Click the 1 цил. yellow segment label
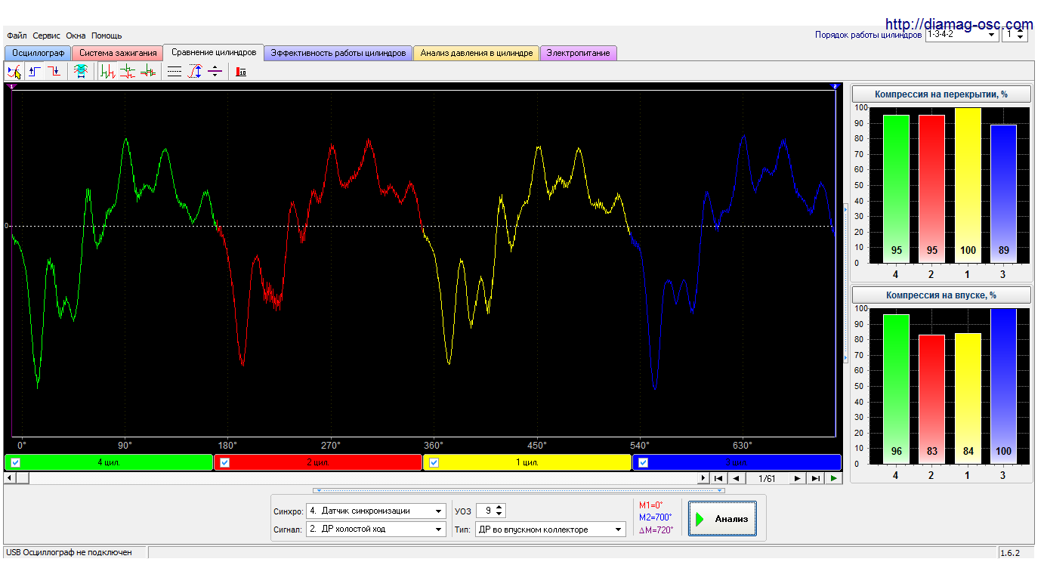This screenshot has height=562, width=1044. [x=528, y=462]
